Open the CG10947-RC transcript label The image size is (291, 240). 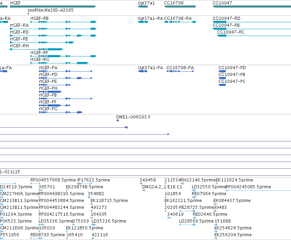231,32
